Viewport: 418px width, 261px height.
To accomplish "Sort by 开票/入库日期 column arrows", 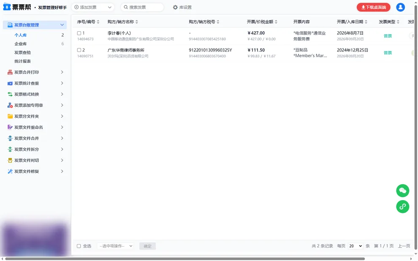I will click(x=366, y=22).
